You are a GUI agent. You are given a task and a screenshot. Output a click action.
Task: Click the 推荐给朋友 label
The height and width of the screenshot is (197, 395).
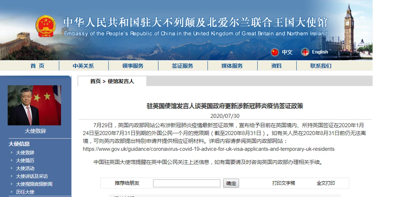[x=127, y=183]
